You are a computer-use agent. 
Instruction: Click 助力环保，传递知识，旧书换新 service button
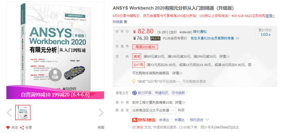159,93
